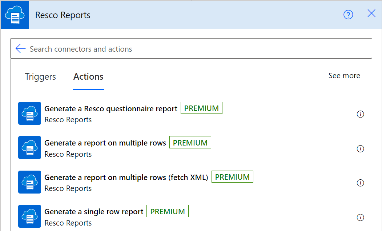Screen dimensions: 382x231
Task: Click the icon beside Generate a Resco questionnaire report
Action: pos(29,113)
